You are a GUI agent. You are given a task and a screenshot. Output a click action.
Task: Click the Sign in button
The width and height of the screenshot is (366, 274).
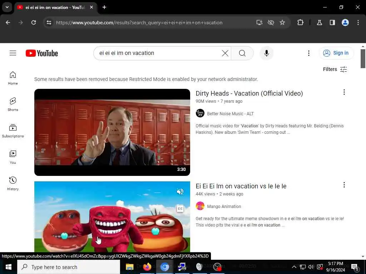click(x=336, y=53)
